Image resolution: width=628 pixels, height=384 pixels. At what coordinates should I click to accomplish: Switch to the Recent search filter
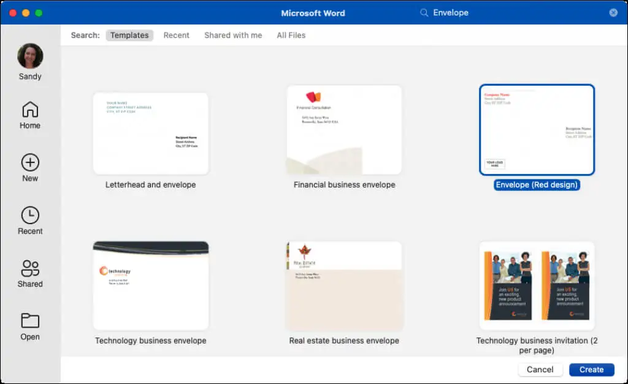[x=176, y=35]
